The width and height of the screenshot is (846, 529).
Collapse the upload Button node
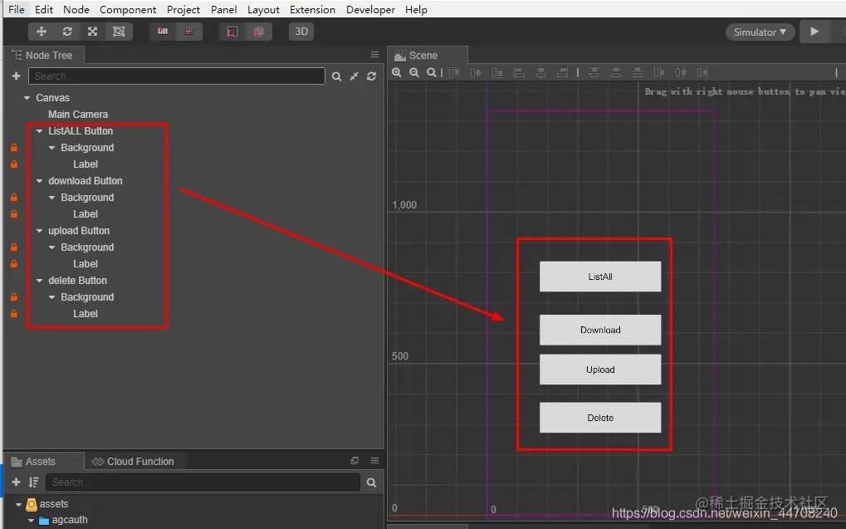39,231
